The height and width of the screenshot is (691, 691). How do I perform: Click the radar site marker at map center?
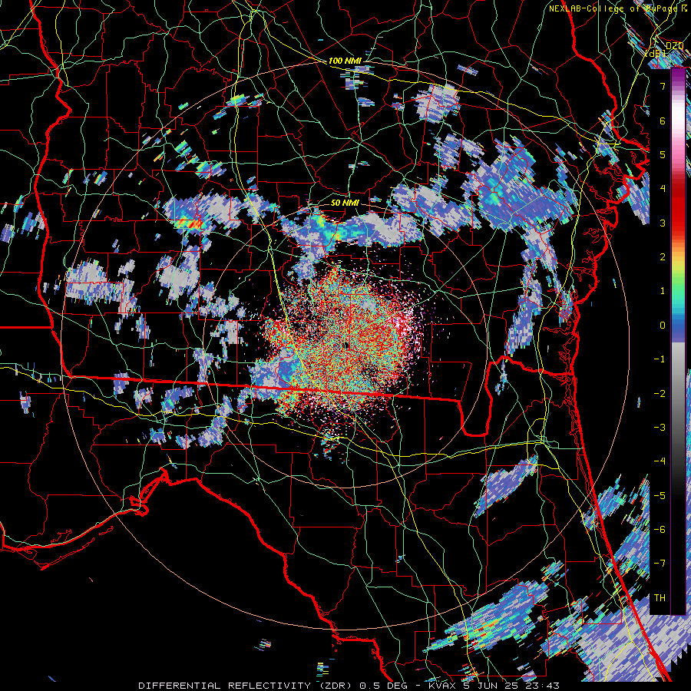346,345
